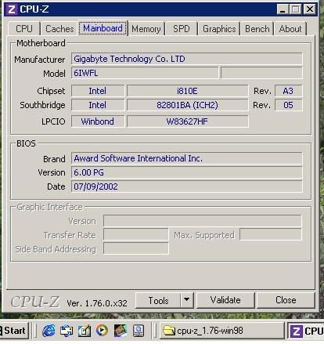Switch to cpu-z_1.76-win98 folder taskbar button

pos(222,331)
